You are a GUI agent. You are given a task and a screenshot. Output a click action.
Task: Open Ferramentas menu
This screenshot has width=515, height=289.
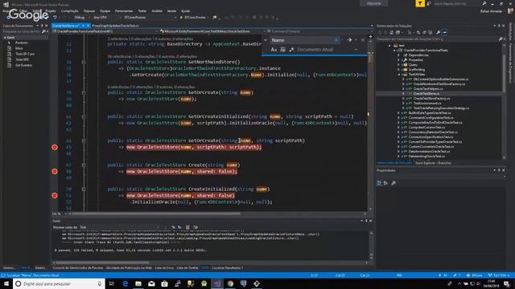tap(124, 10)
